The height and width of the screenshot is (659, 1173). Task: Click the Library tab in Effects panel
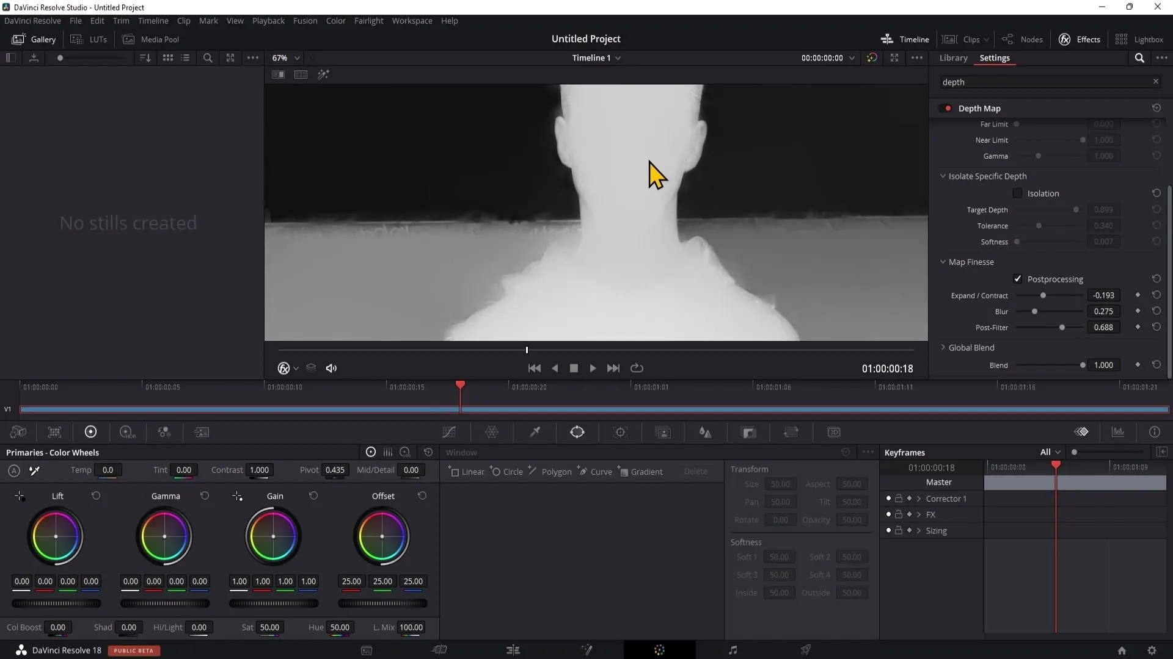click(953, 57)
